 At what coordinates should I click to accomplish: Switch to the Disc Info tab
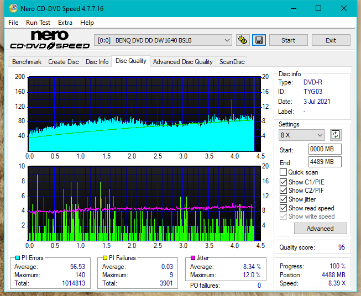97,62
